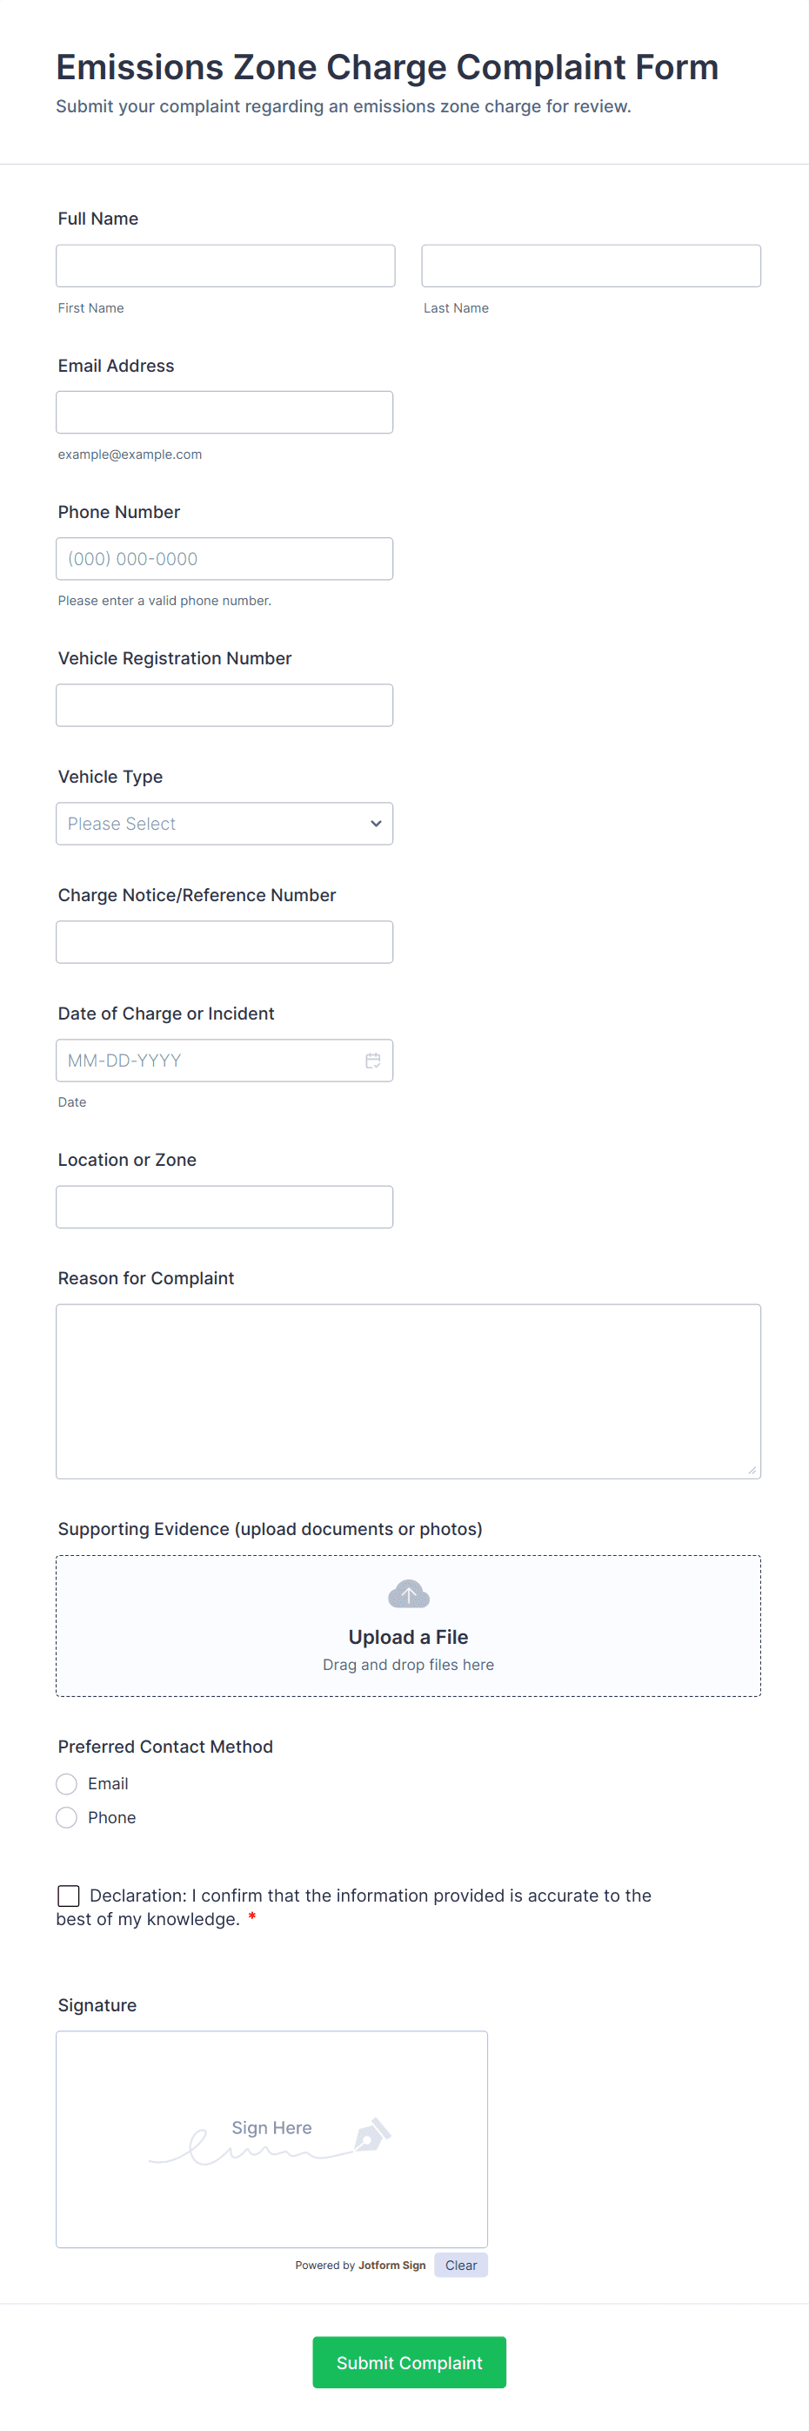The width and height of the screenshot is (809, 2431).
Task: Focus the First Name input box
Action: pyautogui.click(x=225, y=266)
